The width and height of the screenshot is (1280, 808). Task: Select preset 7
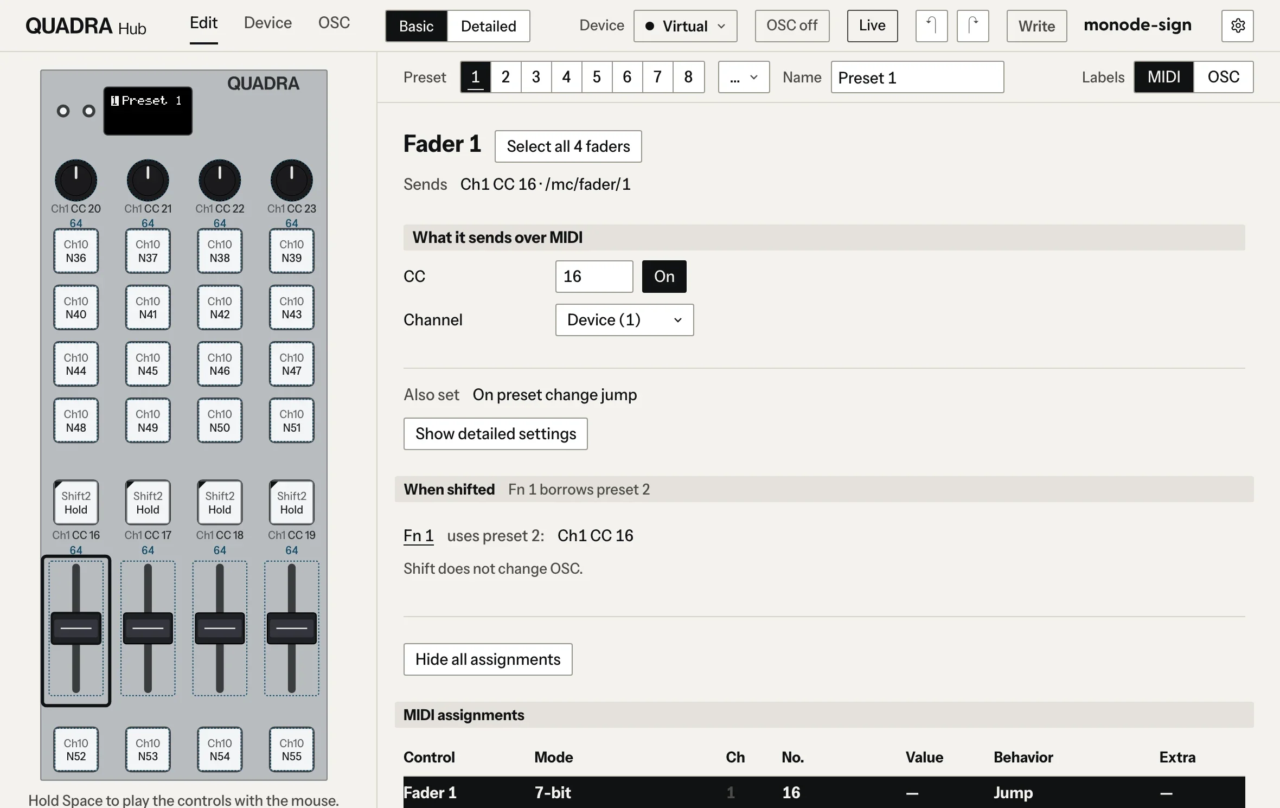tap(658, 77)
